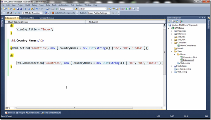Image resolution: width=211 pixels, height=120 pixels.
Task: Click the Copy icon in toolbar
Action: coord(29,9)
